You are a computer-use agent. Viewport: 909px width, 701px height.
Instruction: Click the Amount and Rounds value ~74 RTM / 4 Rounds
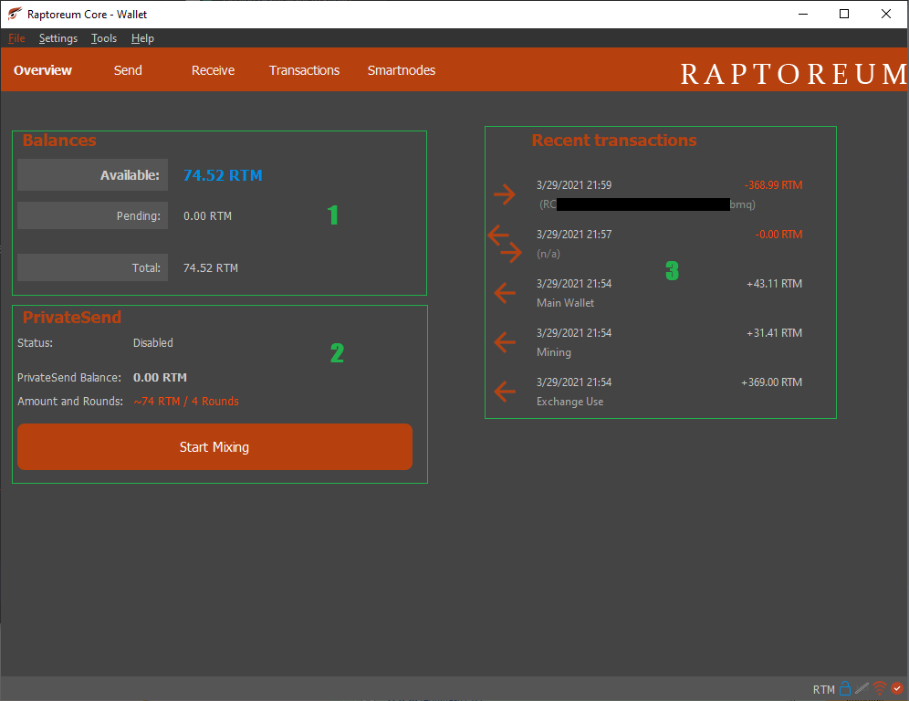186,401
